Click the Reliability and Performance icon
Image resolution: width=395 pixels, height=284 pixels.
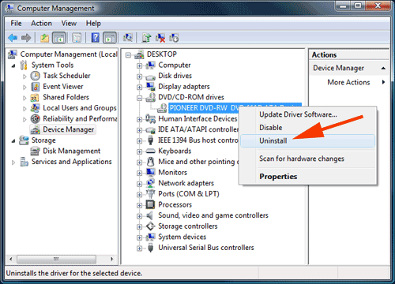35,119
